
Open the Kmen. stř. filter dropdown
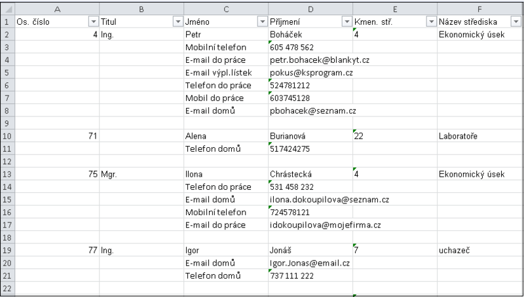432,22
